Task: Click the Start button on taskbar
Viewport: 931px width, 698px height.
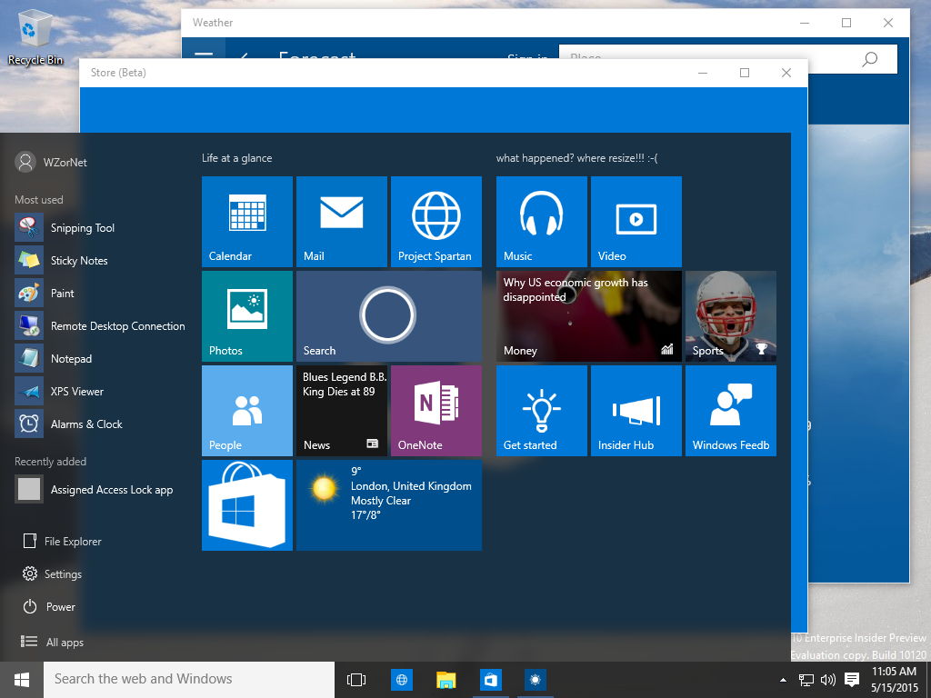Action: click(22, 680)
